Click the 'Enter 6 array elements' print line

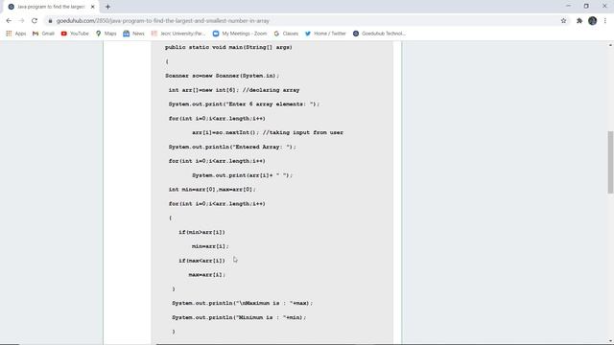pos(244,104)
